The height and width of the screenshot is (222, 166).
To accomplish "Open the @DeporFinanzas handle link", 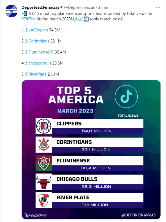I will [79, 7].
